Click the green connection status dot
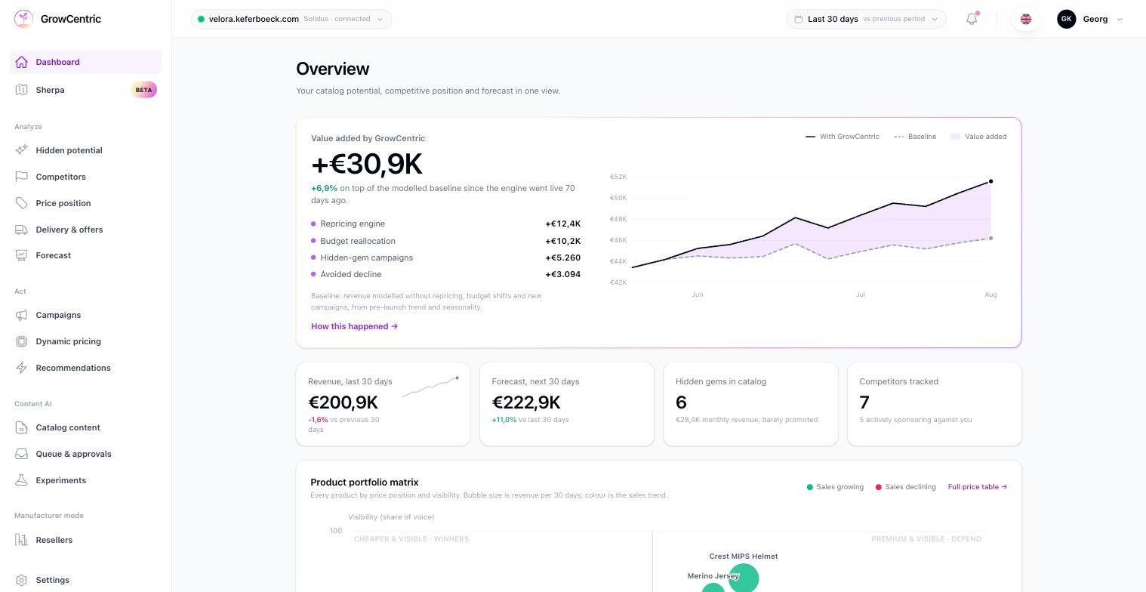The image size is (1146, 592). pyautogui.click(x=201, y=19)
